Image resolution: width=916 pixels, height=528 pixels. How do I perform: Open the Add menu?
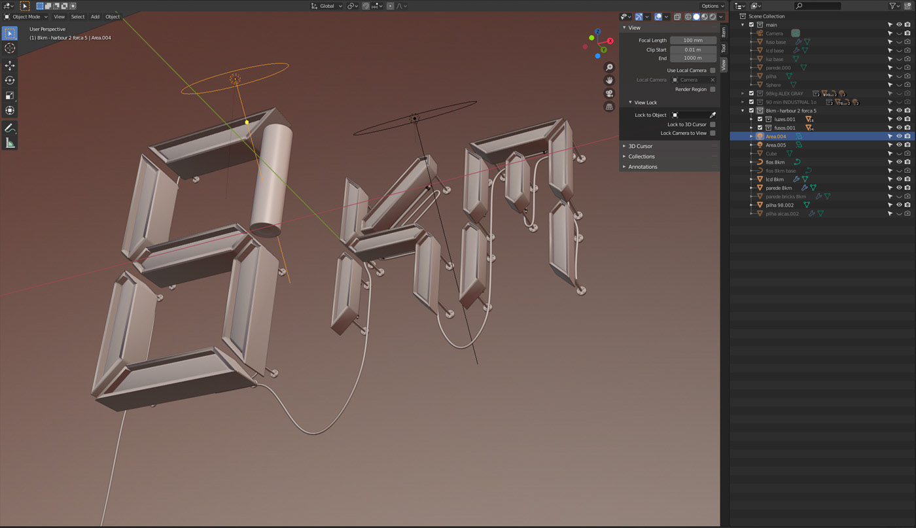tap(95, 17)
